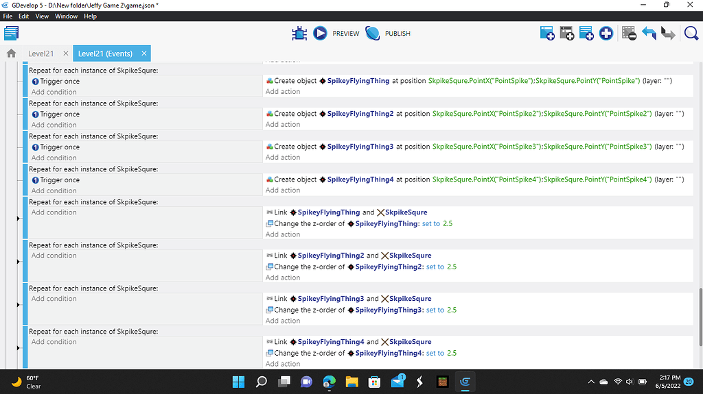
Task: Click GDevelop icon in taskbar
Action: (465, 382)
